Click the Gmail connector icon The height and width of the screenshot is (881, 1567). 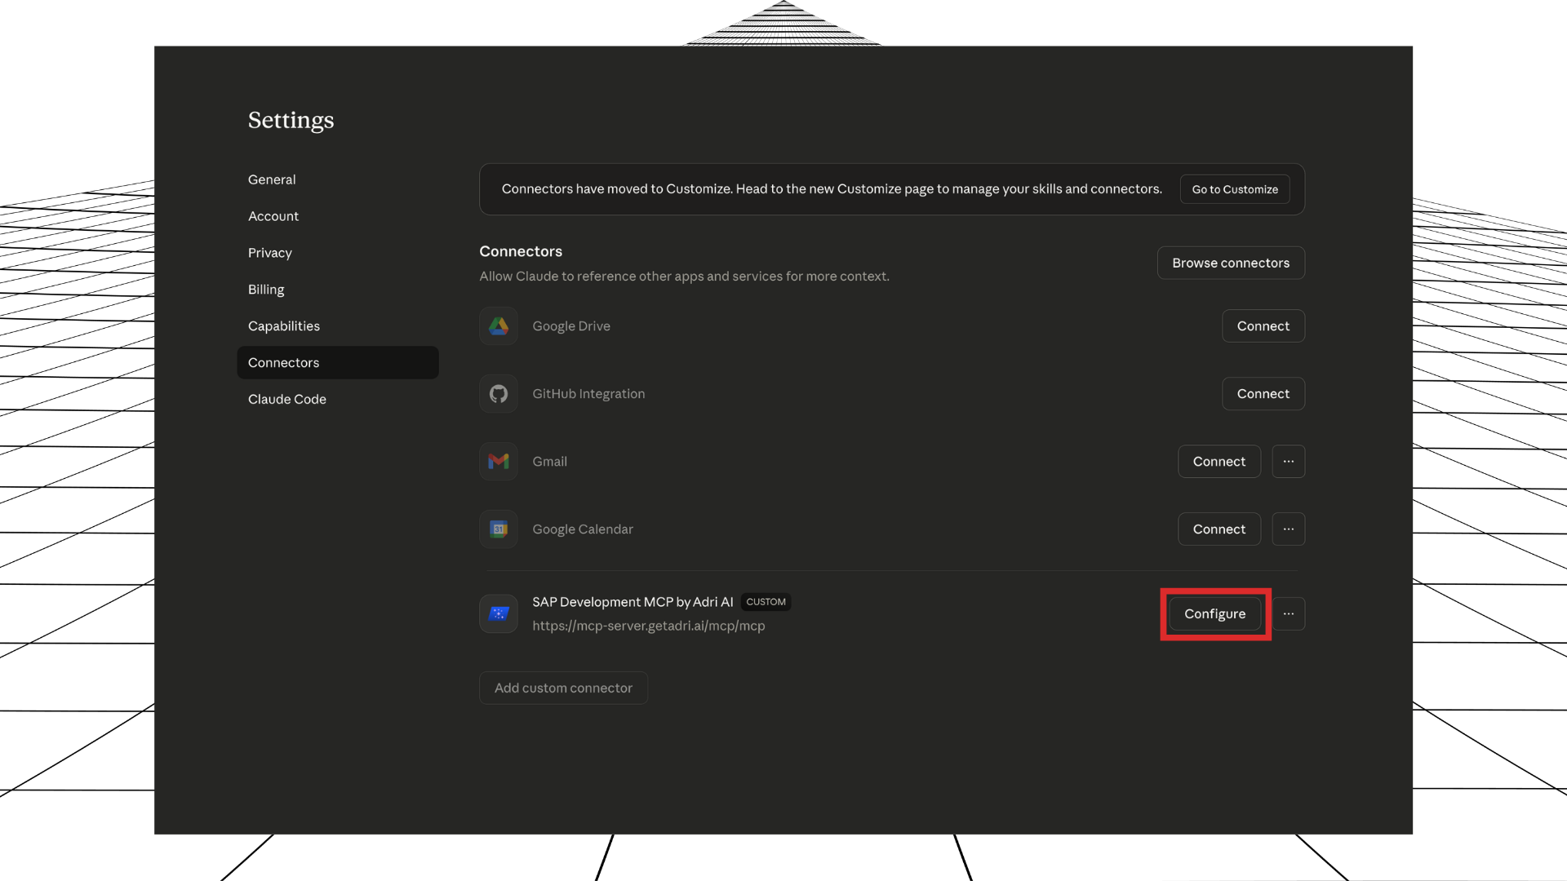point(498,461)
